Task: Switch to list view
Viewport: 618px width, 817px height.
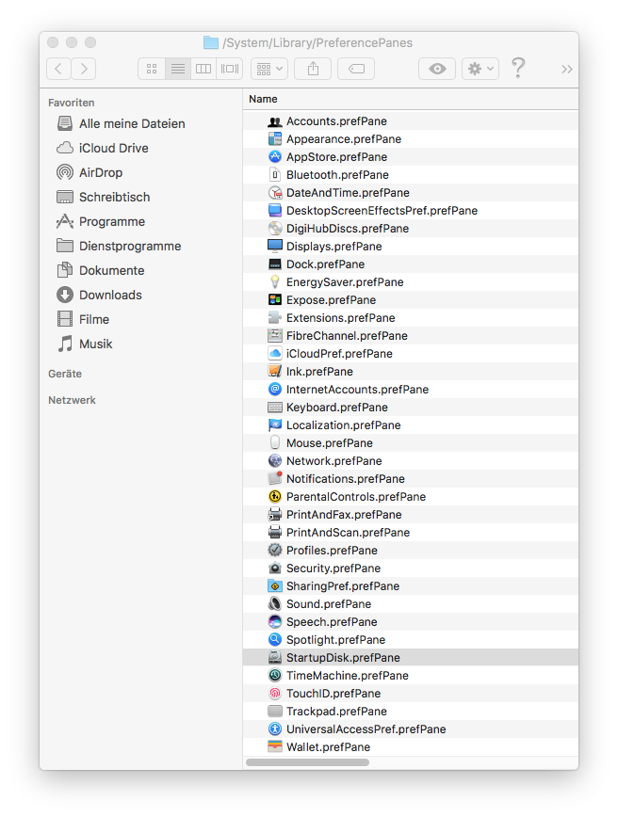Action: tap(178, 69)
